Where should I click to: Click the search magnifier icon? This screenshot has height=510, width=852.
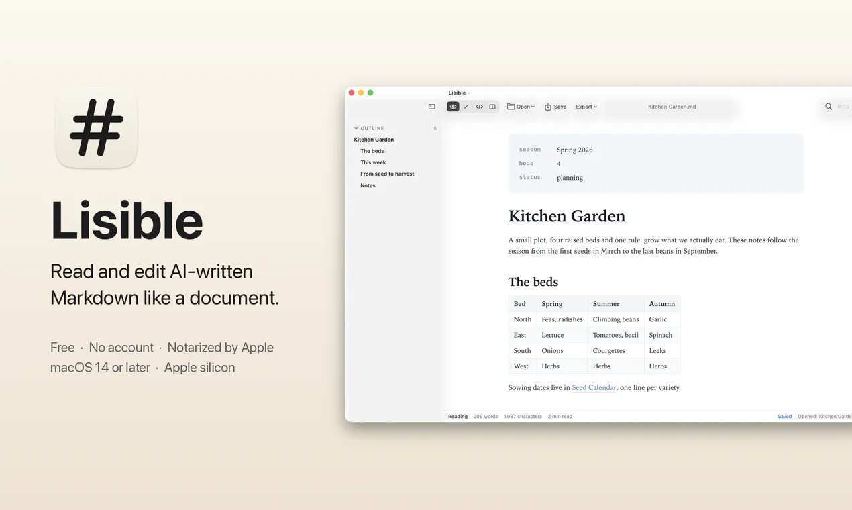[829, 107]
